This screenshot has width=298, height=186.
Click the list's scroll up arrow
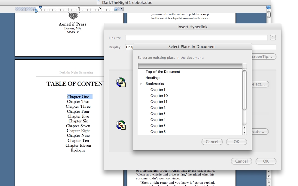[x=244, y=128]
